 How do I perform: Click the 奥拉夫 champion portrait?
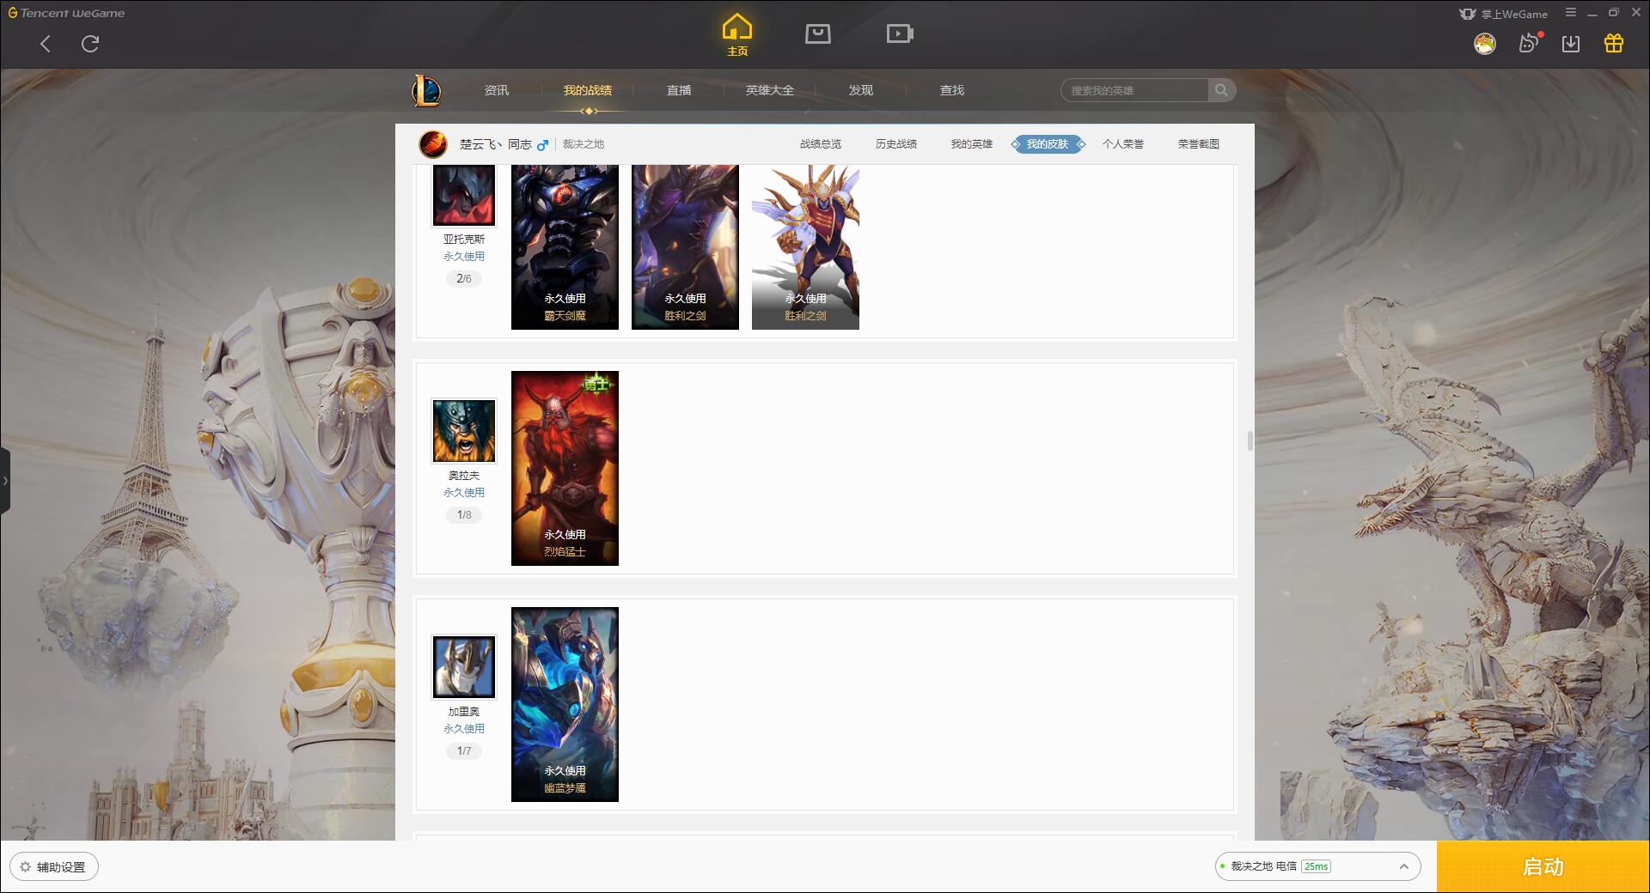click(x=464, y=430)
